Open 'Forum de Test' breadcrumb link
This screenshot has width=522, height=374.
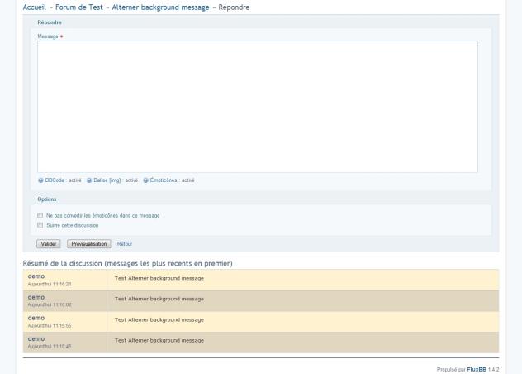tap(79, 7)
